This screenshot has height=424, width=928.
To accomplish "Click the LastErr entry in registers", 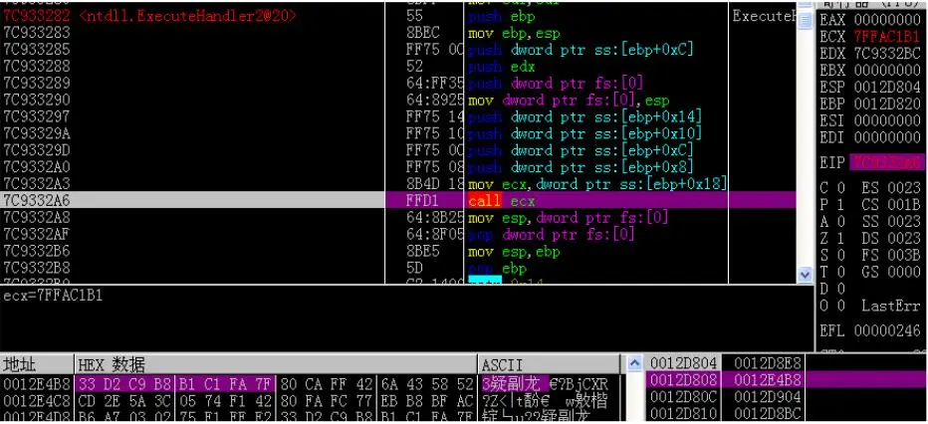I will tap(891, 306).
